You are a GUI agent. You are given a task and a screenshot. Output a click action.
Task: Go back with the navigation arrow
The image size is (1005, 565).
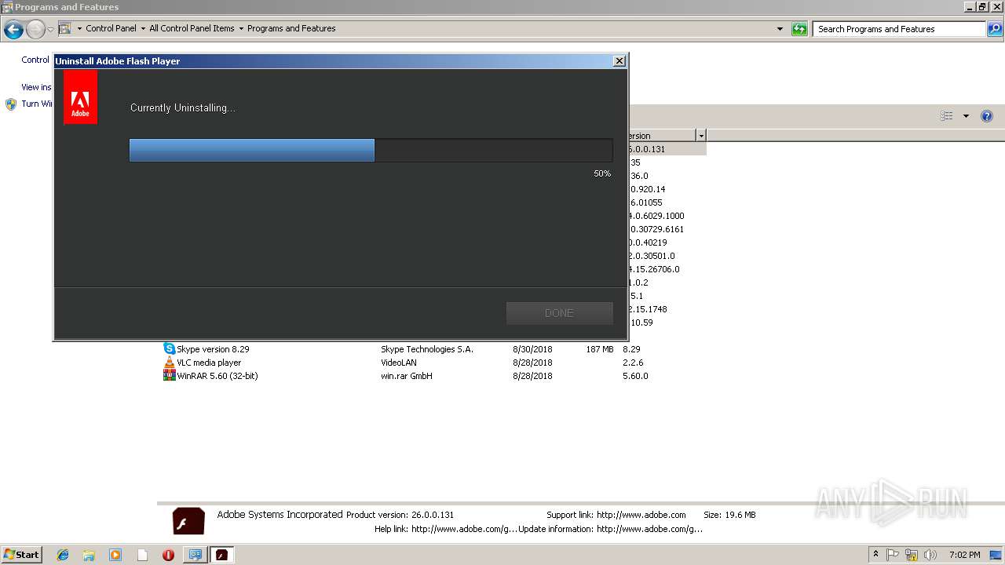[13, 30]
